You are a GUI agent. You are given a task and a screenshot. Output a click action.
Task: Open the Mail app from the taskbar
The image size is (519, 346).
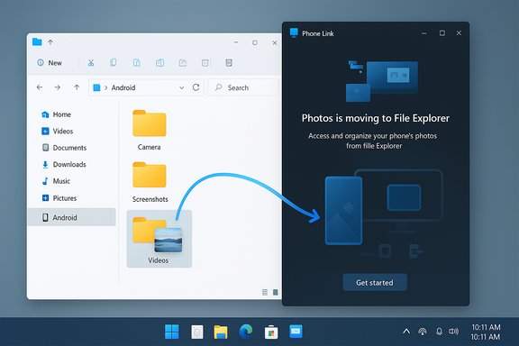pyautogui.click(x=296, y=332)
